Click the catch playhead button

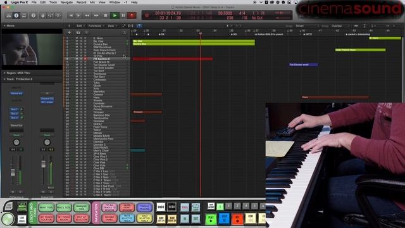139,26
